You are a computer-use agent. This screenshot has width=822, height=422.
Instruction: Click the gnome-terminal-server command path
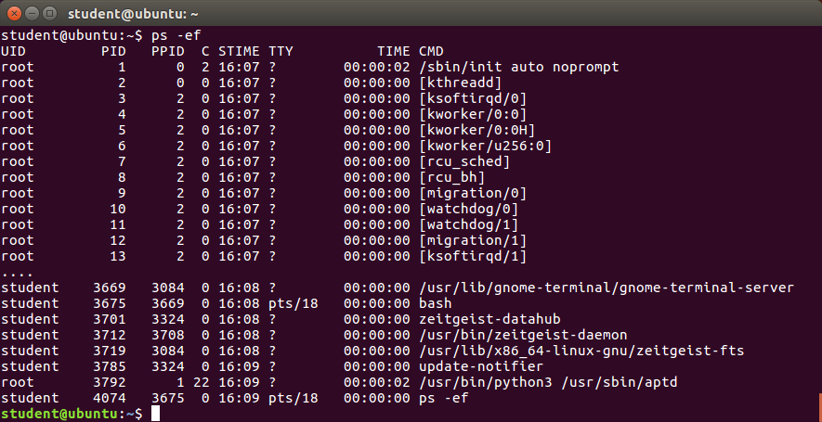click(607, 288)
